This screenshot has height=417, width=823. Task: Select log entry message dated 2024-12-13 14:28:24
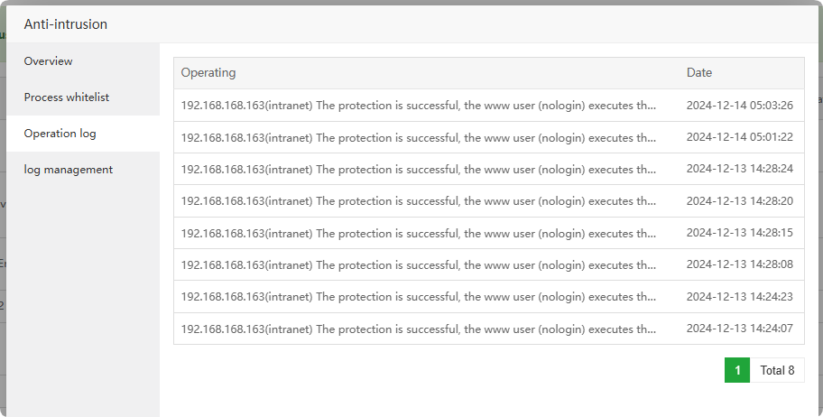click(419, 169)
